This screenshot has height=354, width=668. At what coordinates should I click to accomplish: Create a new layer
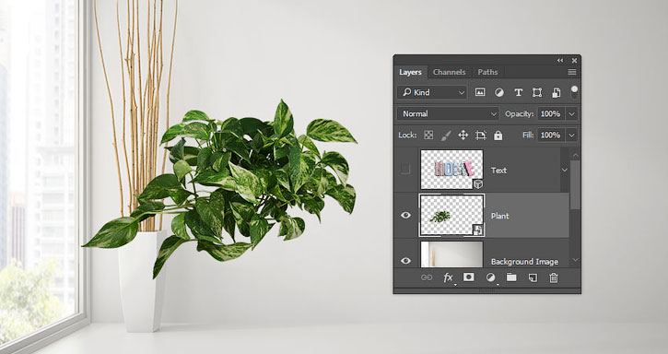533,277
